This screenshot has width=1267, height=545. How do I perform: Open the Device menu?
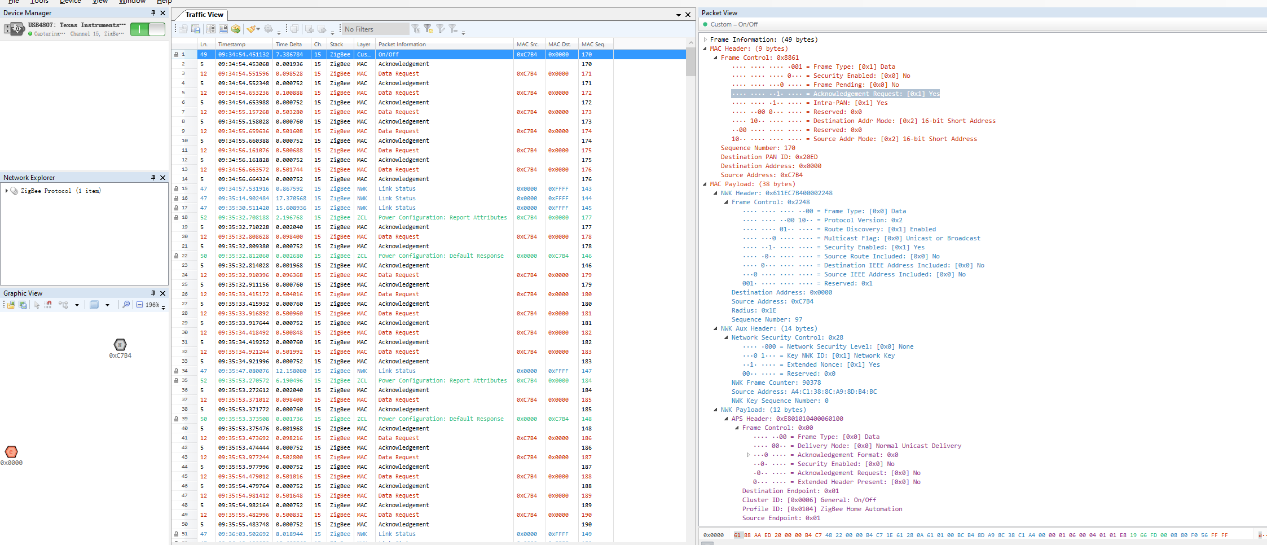71,2
